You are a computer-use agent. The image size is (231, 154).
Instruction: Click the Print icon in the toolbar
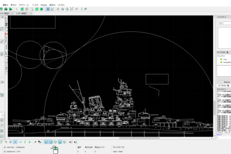[6, 9]
